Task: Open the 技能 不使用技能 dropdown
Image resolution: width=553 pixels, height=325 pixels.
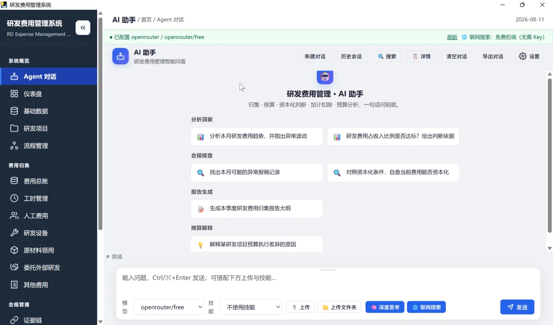Action: point(251,307)
